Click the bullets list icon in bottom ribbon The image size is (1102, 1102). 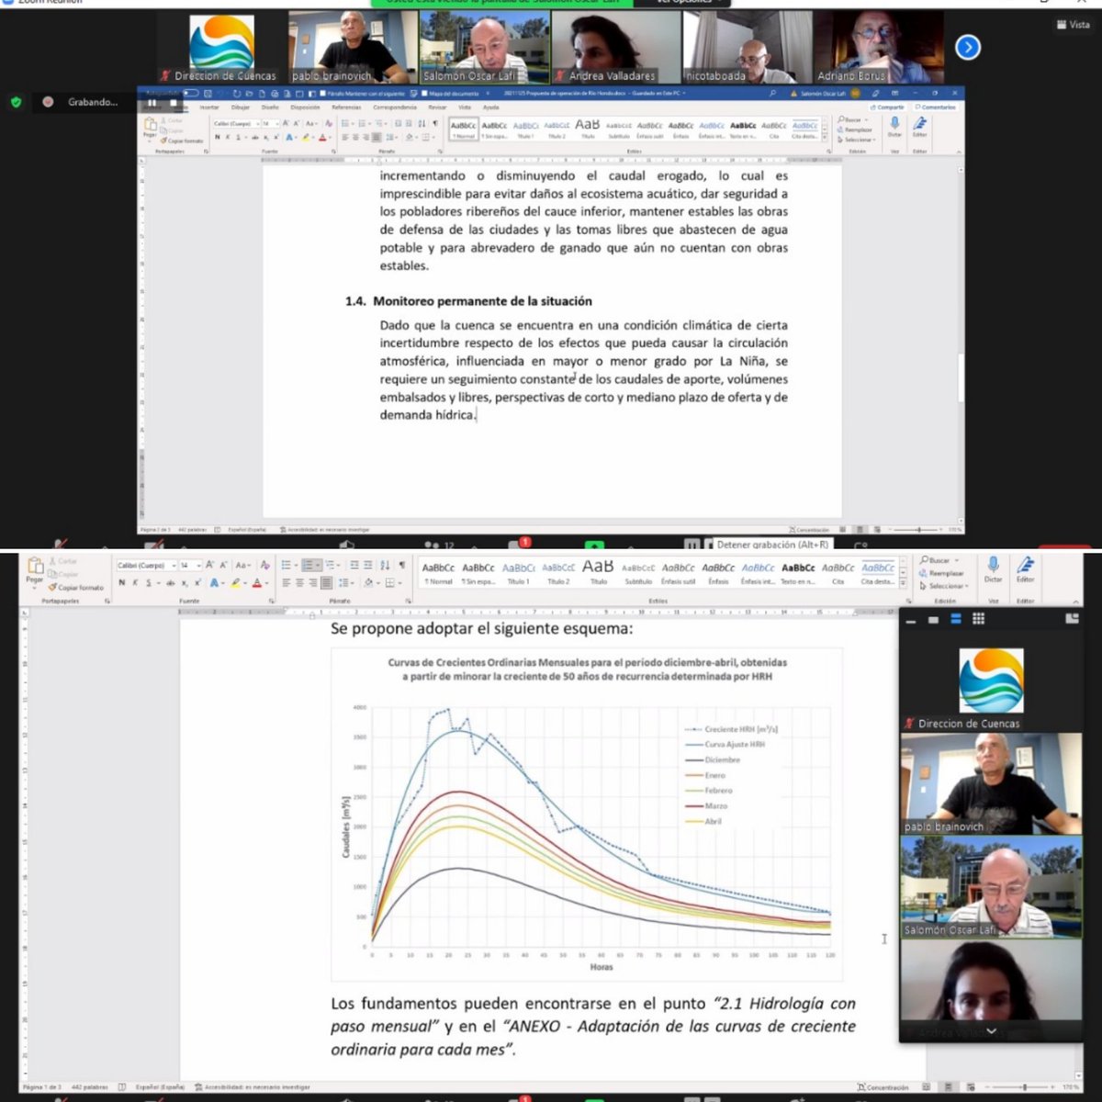[286, 566]
